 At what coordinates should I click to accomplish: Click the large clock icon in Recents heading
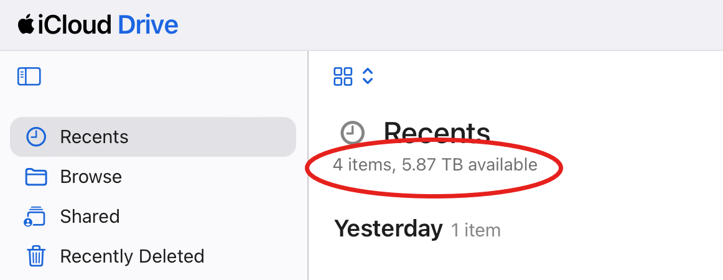coord(352,133)
